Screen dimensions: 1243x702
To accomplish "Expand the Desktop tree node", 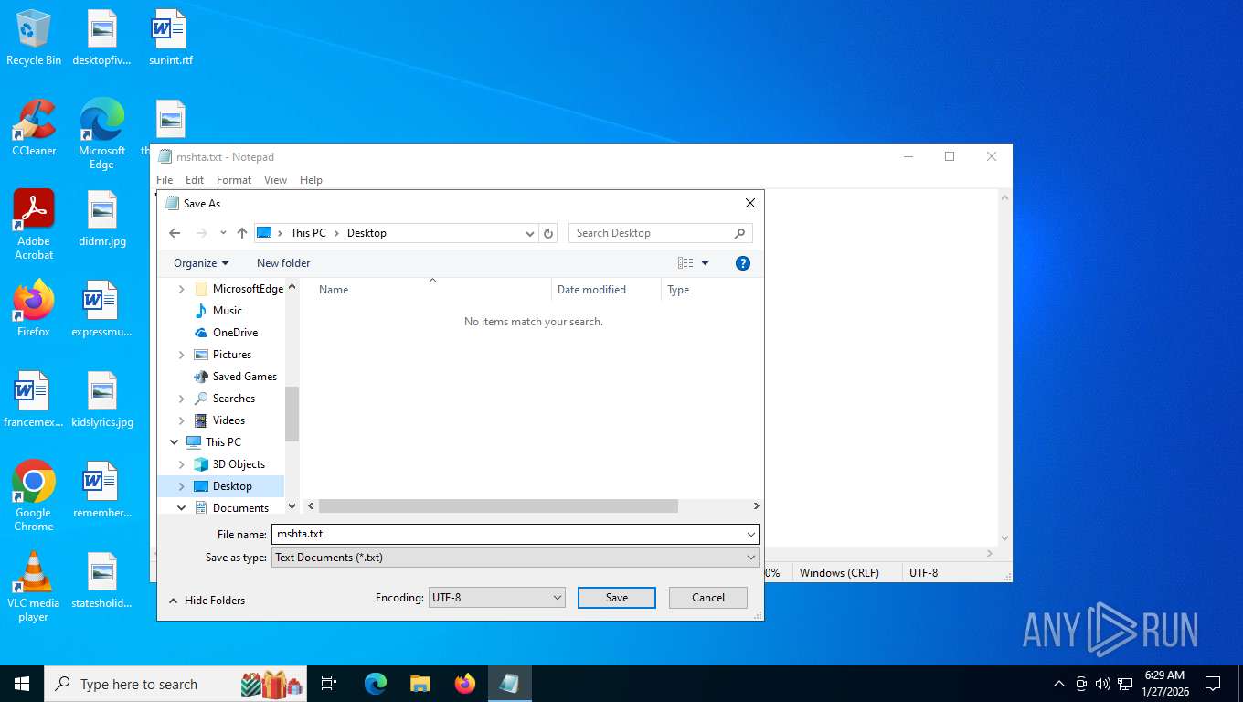I will [182, 486].
